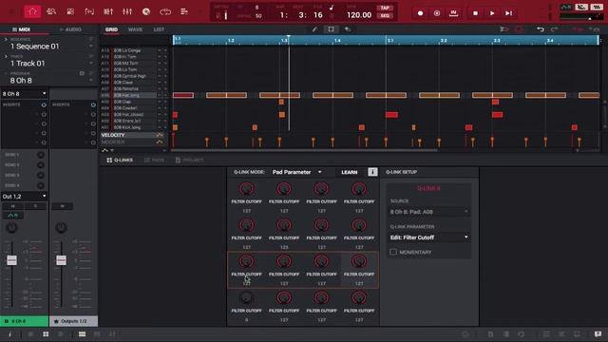The height and width of the screenshot is (342, 608).
Task: Select the eraser tool
Action: click(x=348, y=29)
